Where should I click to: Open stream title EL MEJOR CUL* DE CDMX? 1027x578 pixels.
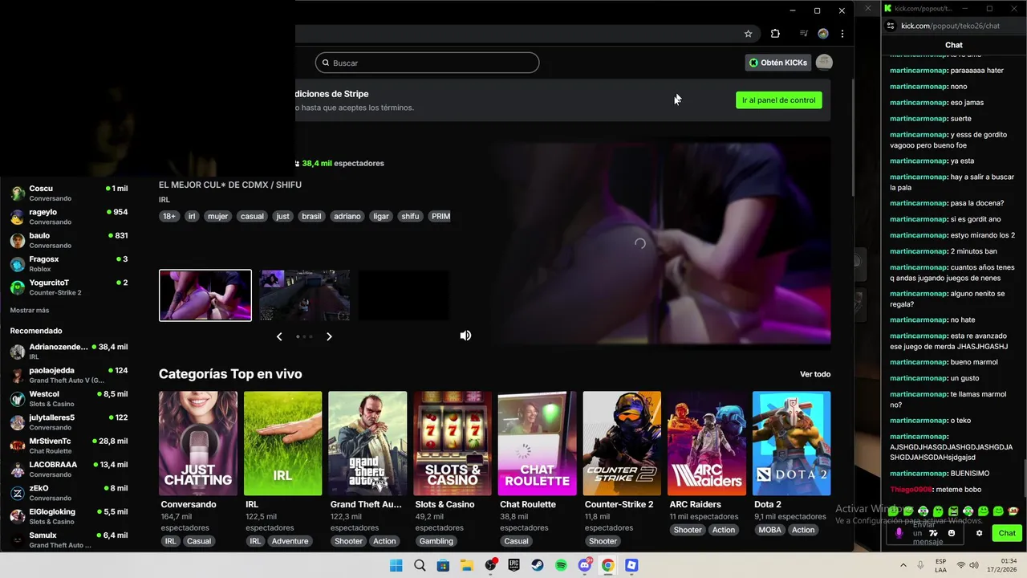230,185
